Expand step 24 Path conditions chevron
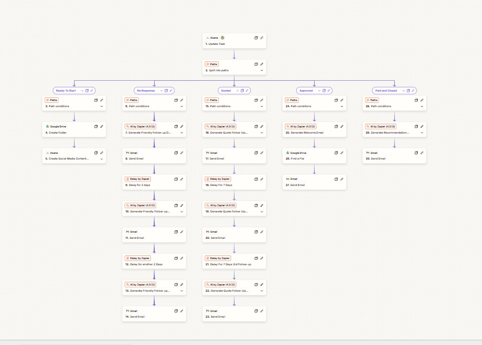This screenshot has height=345, width=482. pos(342,106)
